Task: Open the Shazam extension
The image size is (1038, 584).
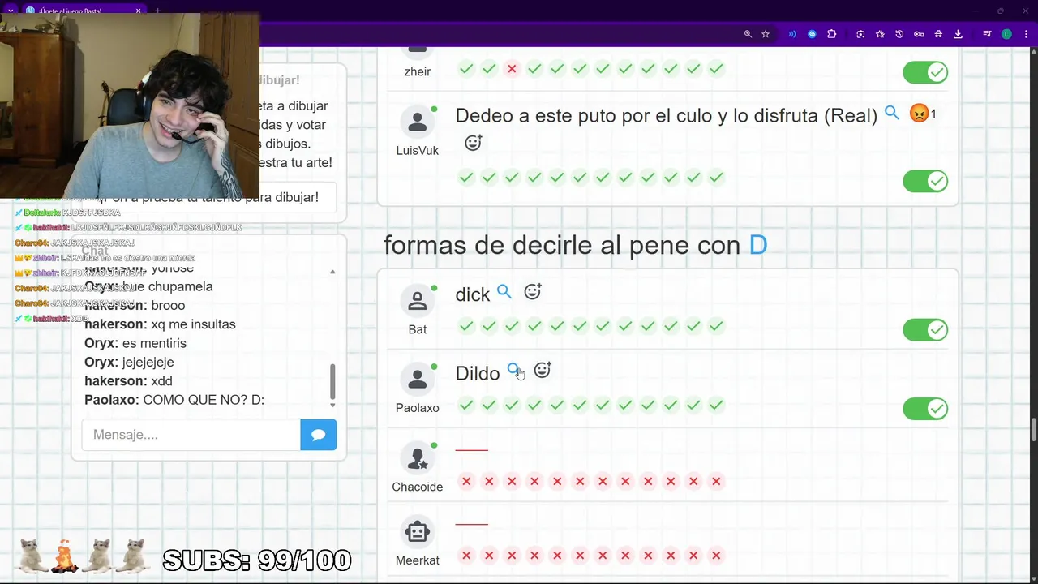Action: [x=812, y=34]
